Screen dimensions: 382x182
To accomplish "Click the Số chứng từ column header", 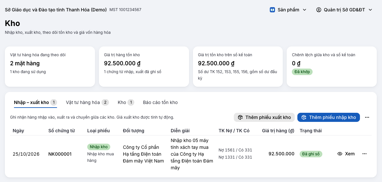I will tap(61, 131).
